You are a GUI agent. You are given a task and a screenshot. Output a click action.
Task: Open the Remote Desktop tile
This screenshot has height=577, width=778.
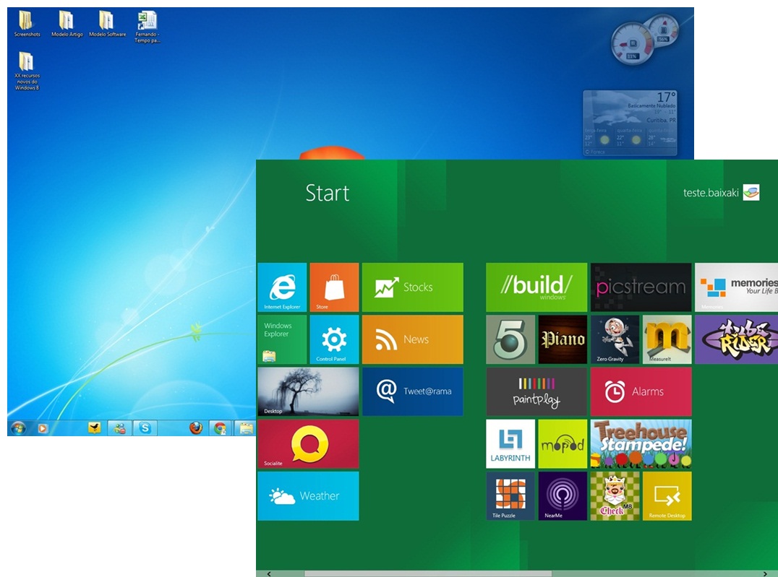click(x=667, y=495)
